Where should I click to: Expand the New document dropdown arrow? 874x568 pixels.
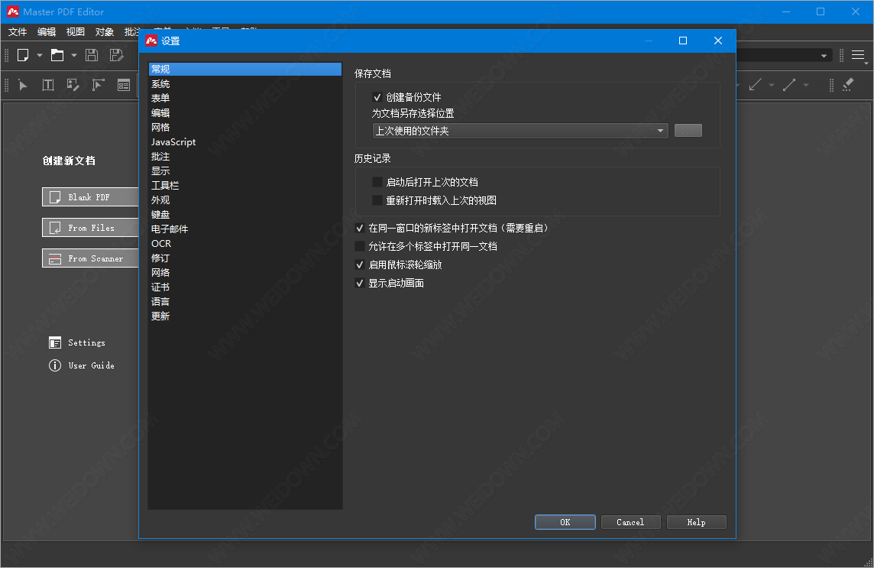pos(40,55)
